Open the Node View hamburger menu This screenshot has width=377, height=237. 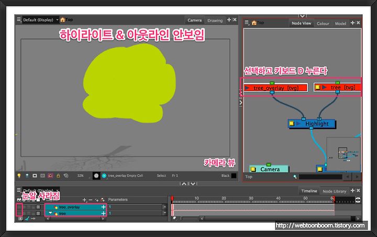point(247,23)
